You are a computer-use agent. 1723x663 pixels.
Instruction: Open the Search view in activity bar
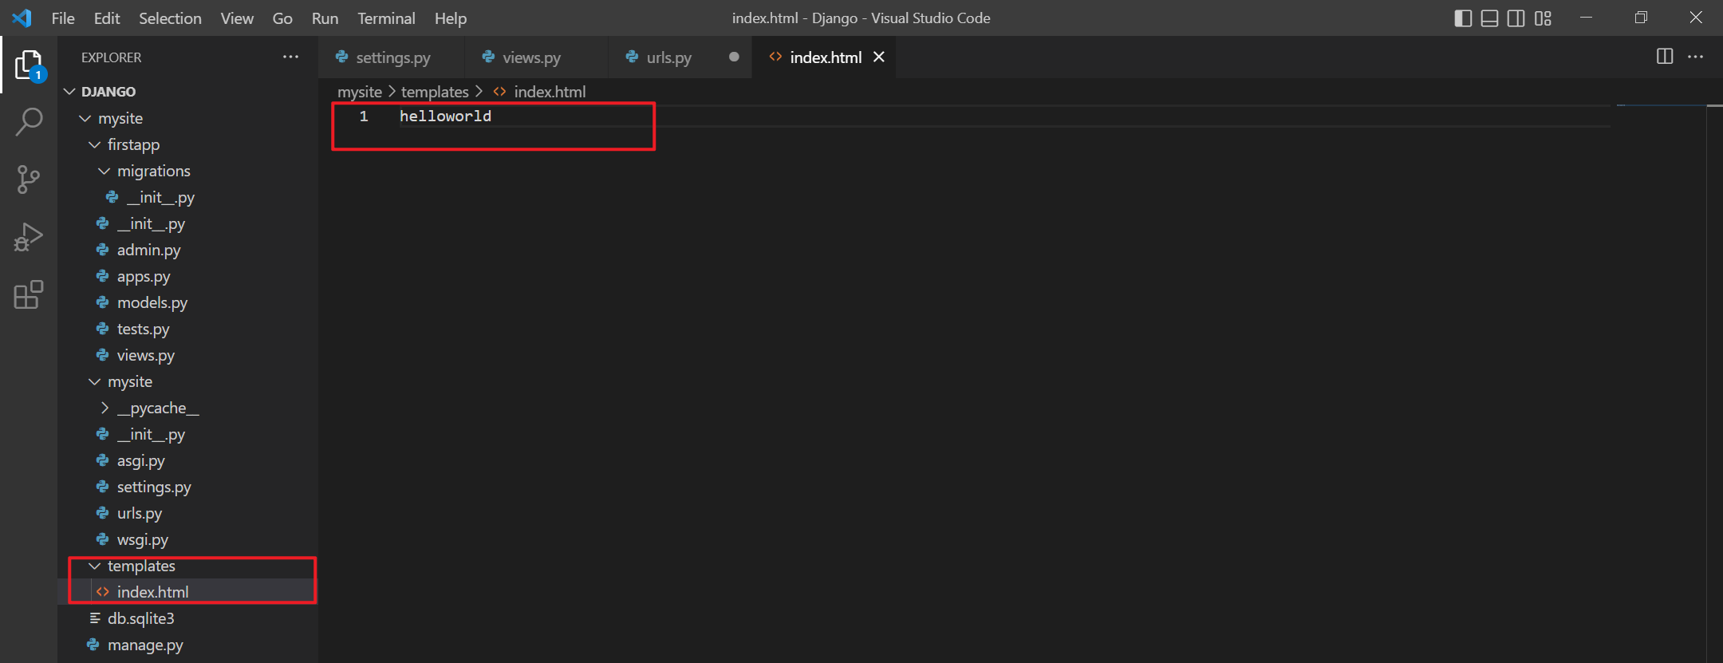point(29,122)
